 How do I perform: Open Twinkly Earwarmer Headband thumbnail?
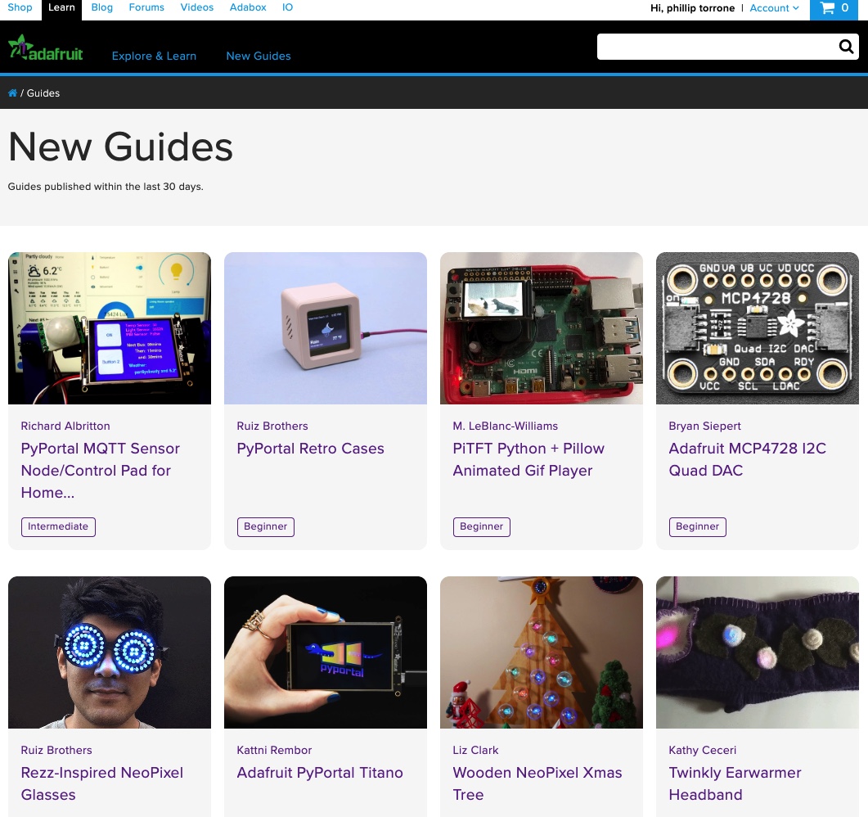tap(758, 652)
